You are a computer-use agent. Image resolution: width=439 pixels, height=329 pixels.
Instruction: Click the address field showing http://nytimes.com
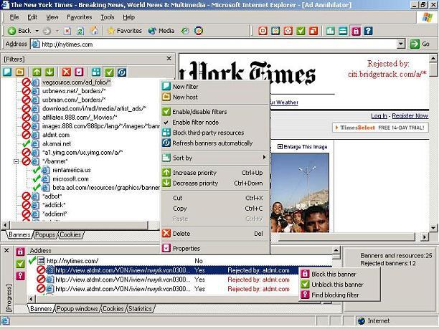click(214, 44)
